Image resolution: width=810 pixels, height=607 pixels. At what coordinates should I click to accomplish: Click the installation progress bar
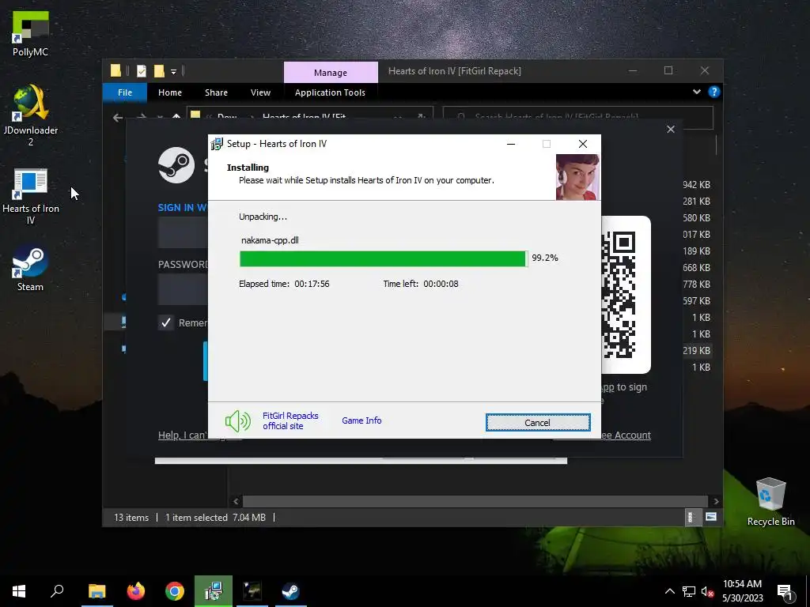point(384,258)
